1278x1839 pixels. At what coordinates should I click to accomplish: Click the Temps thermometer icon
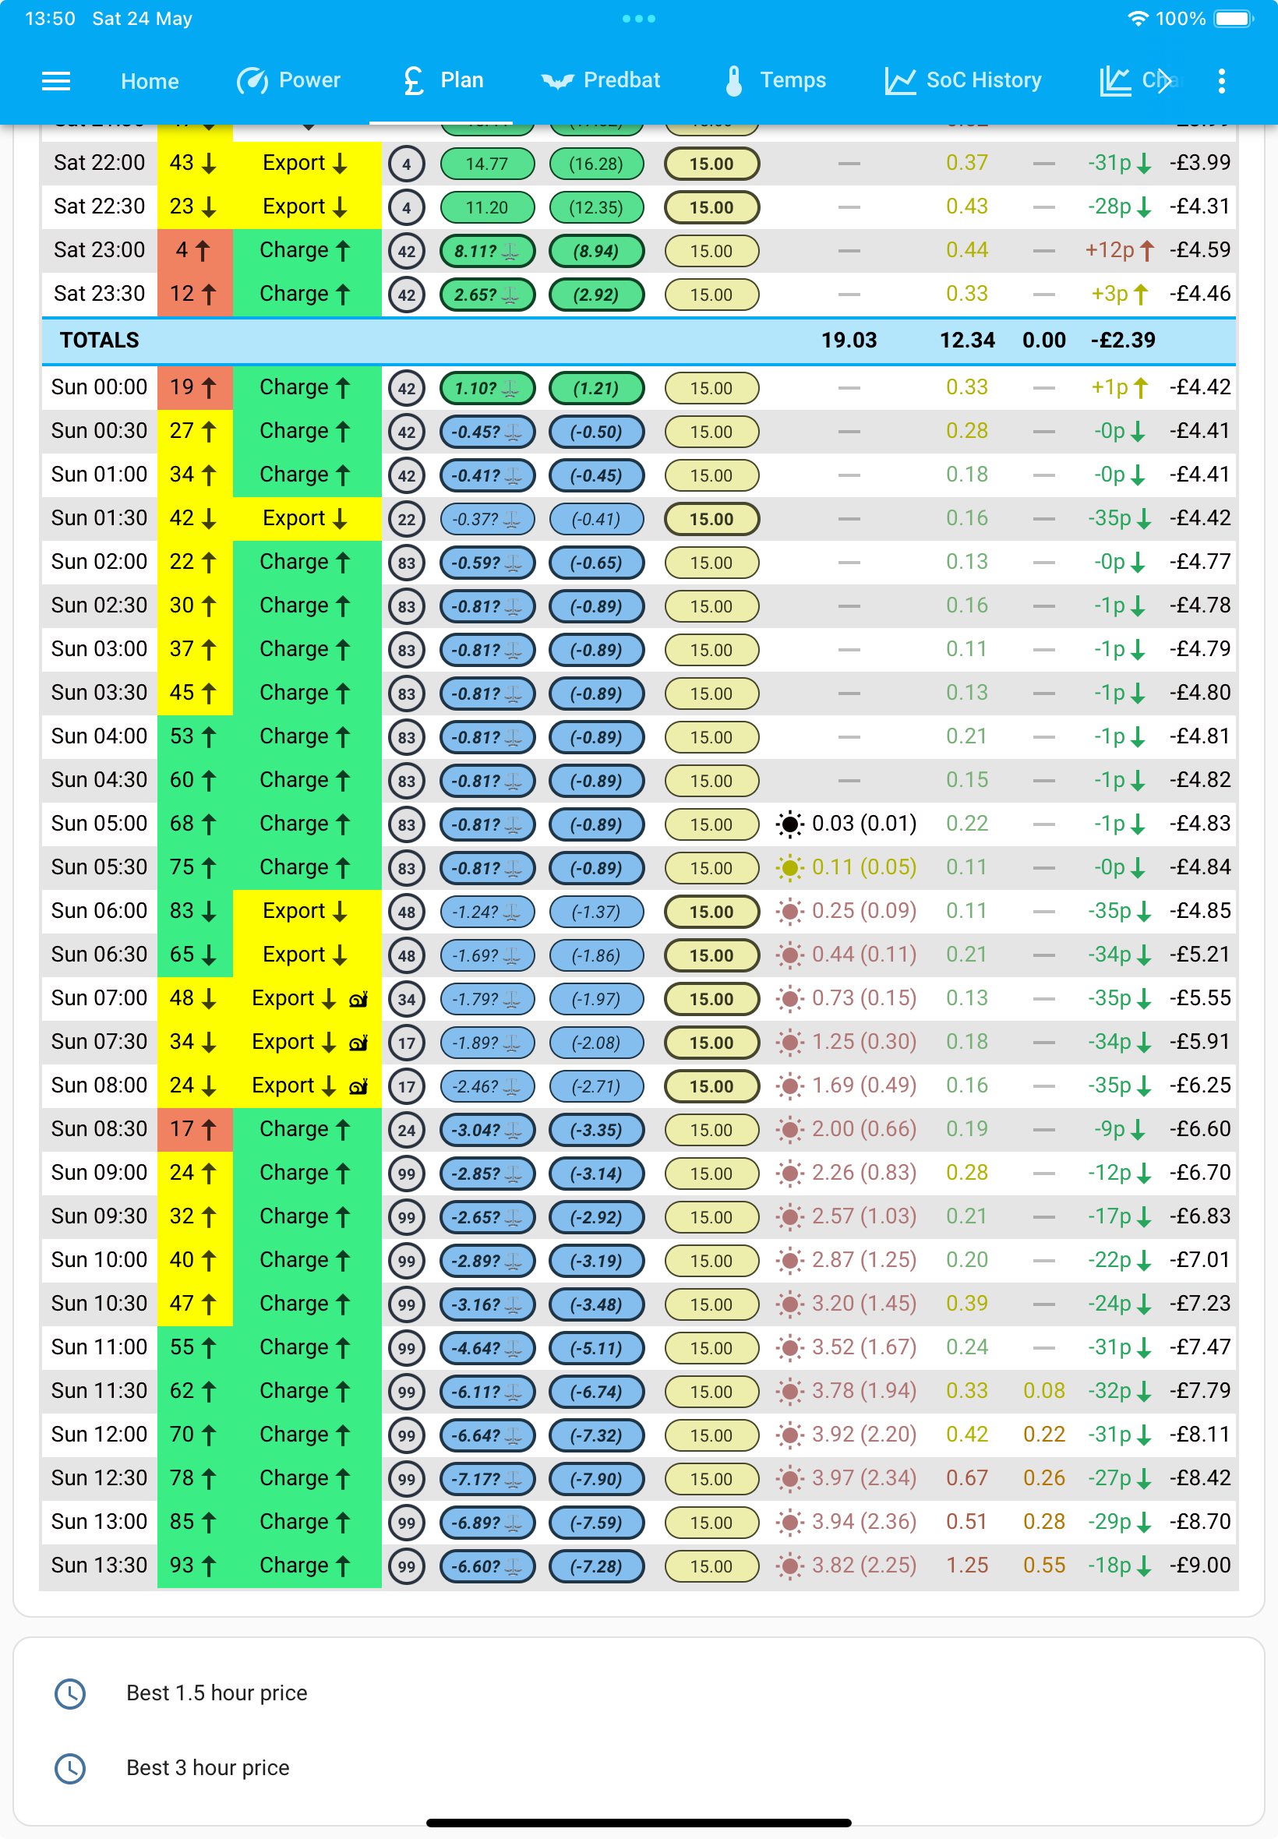pyautogui.click(x=733, y=81)
